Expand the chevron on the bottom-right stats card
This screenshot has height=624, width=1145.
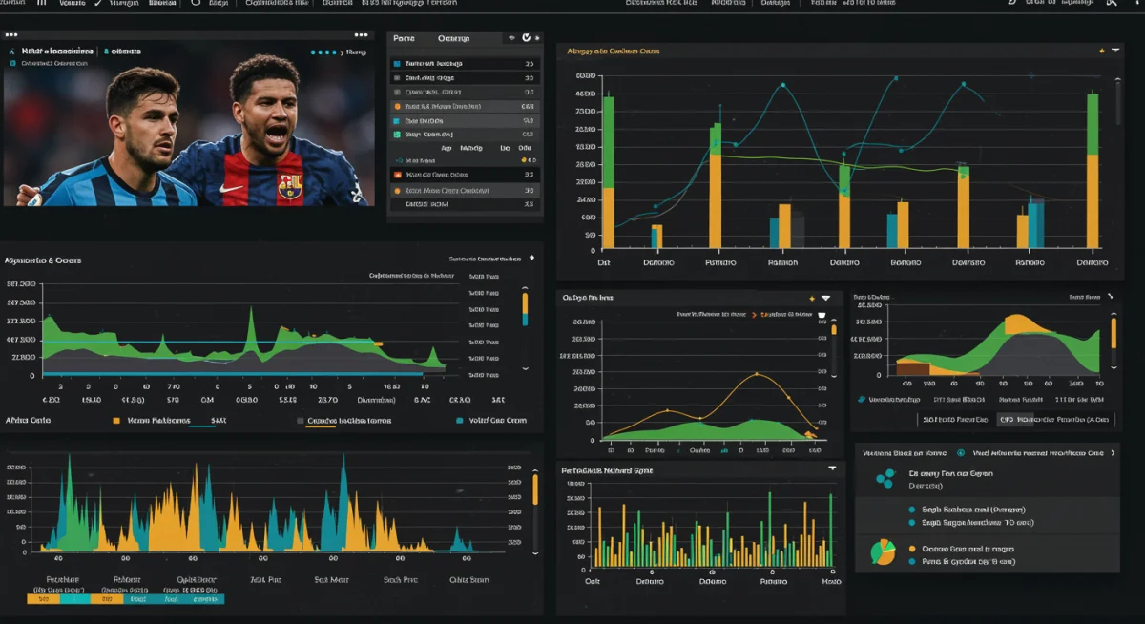pyautogui.click(x=1113, y=453)
